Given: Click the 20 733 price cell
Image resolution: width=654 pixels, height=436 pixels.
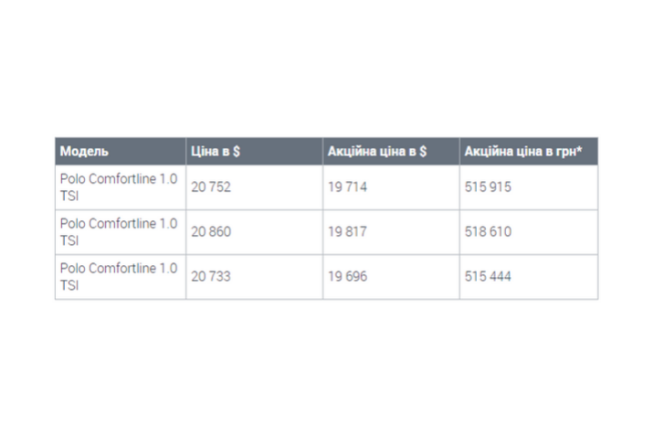Looking at the screenshot, I should click(x=255, y=277).
